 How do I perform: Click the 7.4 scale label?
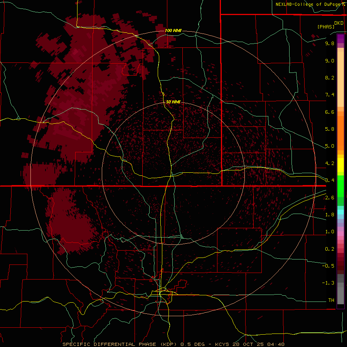tap(330, 95)
